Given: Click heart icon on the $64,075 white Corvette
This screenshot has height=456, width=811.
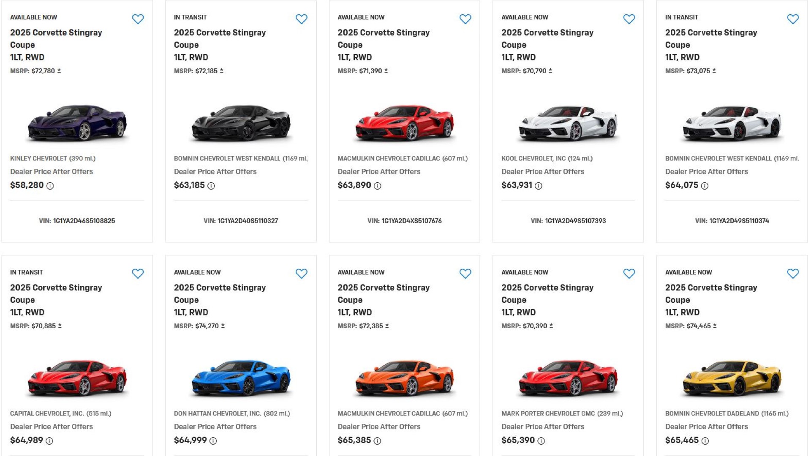Looking at the screenshot, I should pyautogui.click(x=792, y=19).
